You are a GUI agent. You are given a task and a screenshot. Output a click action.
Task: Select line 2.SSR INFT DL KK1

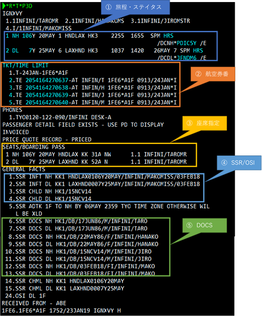pyautogui.click(x=104, y=184)
